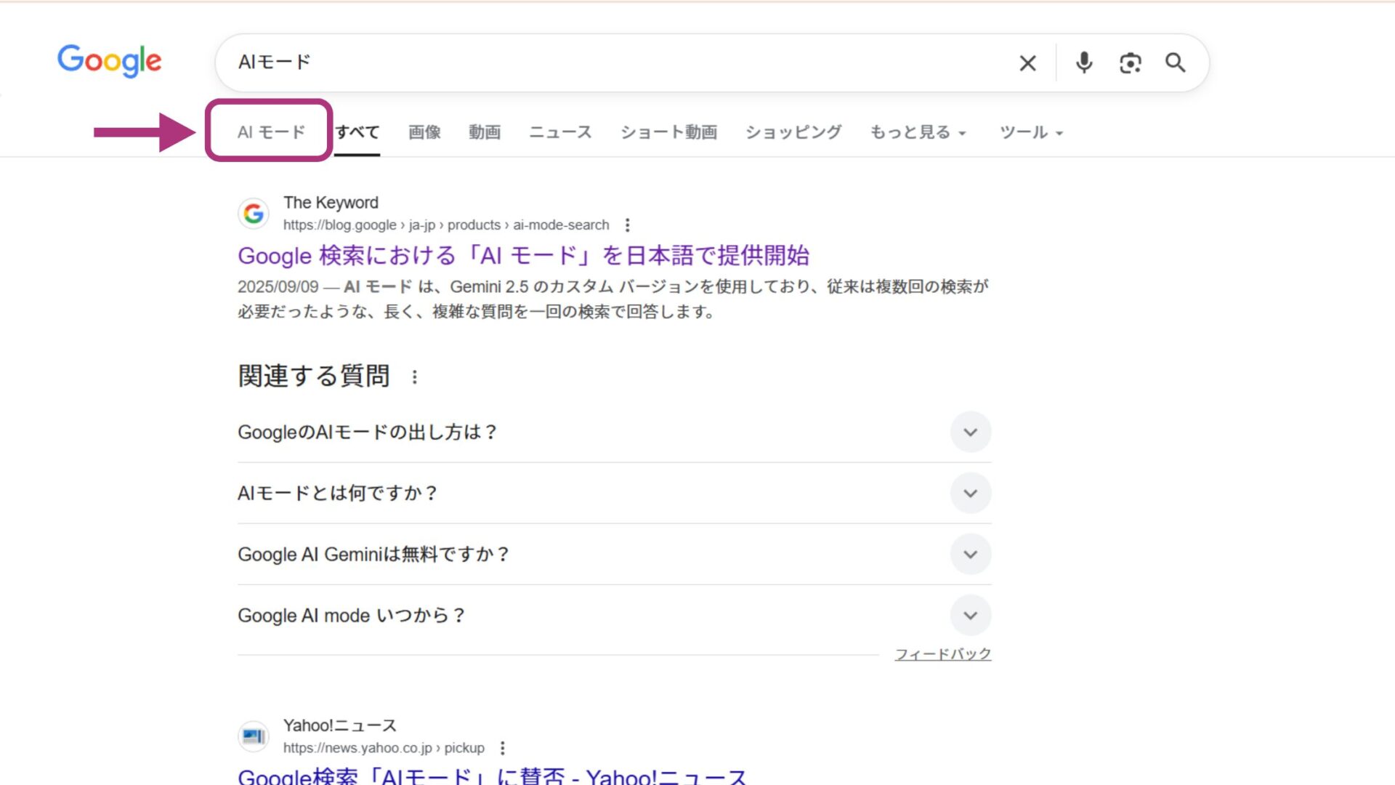This screenshot has height=785, width=1395.
Task: Switch to the AI モード tab
Action: (x=270, y=132)
